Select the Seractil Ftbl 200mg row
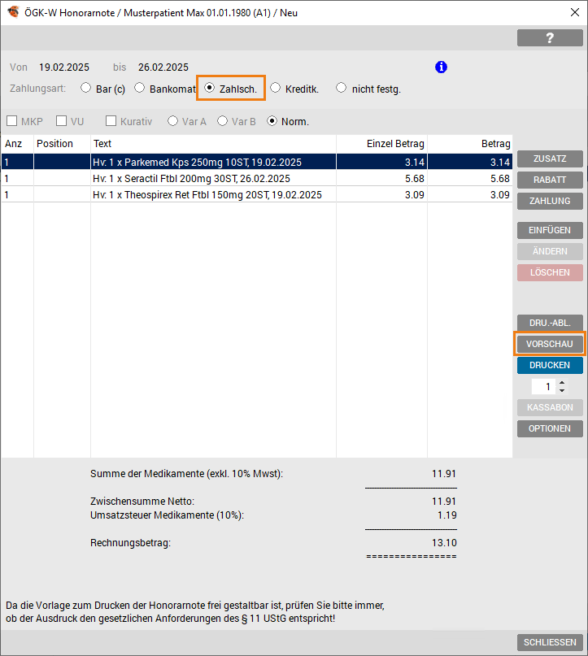This screenshot has height=656, width=588. coord(257,179)
